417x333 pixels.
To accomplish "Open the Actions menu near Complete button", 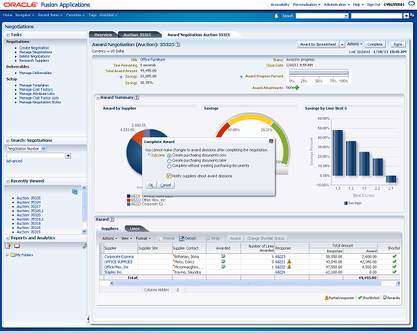I will click(354, 44).
